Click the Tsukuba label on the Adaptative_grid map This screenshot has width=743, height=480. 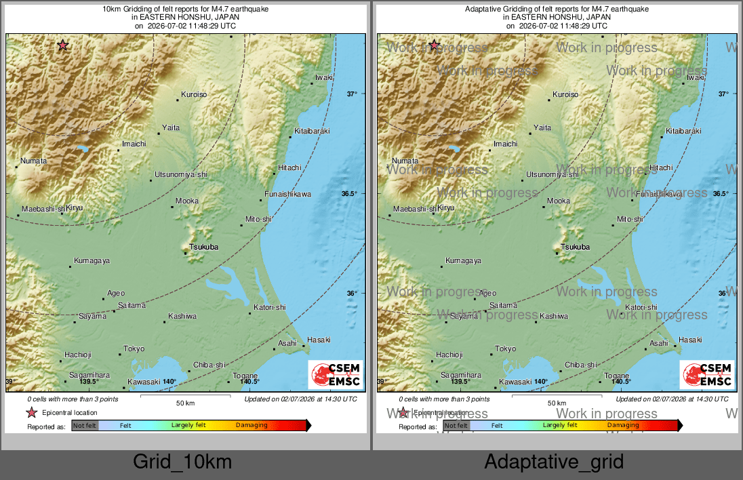(x=576, y=247)
